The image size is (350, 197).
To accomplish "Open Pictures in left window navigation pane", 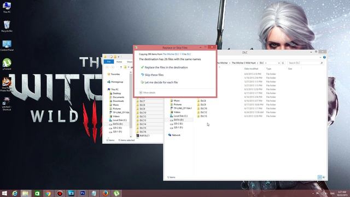I will point(115,108).
